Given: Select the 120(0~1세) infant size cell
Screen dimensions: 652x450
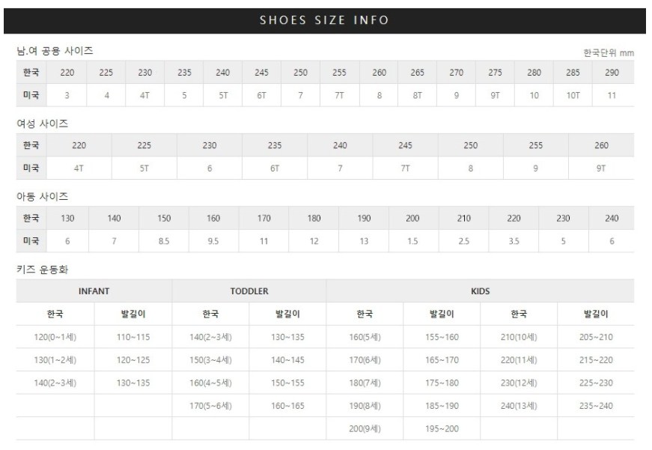Looking at the screenshot, I should click(x=55, y=337).
